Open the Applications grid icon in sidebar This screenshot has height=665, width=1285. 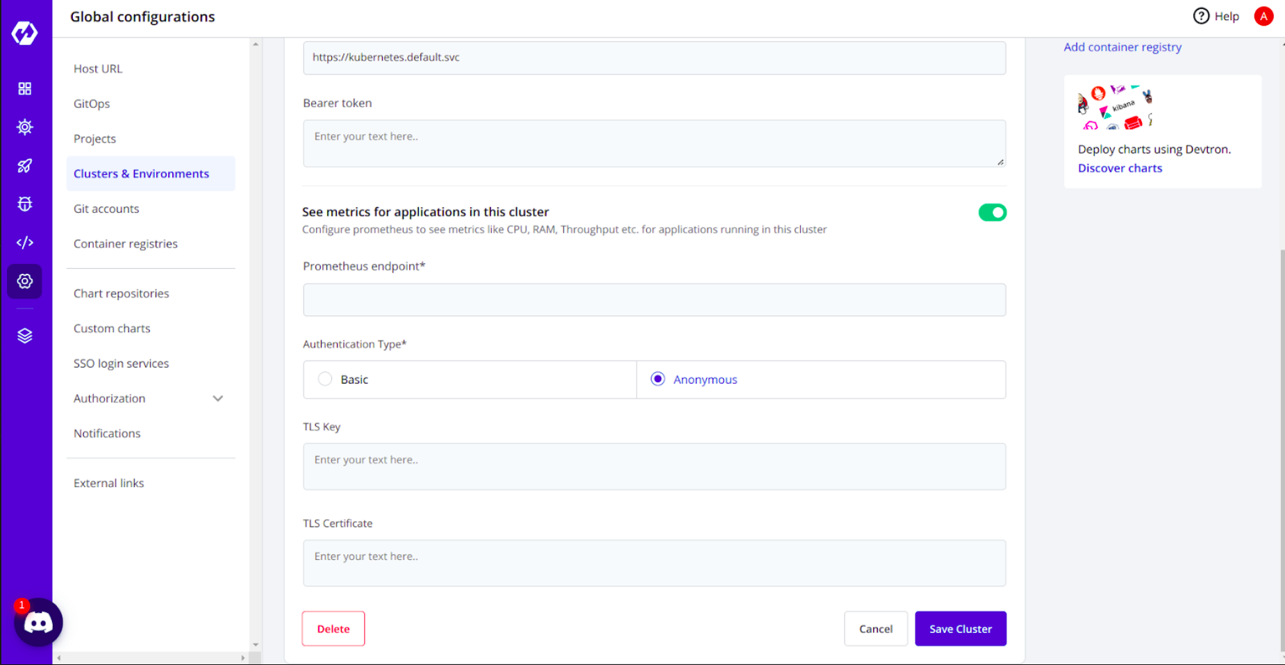click(25, 88)
